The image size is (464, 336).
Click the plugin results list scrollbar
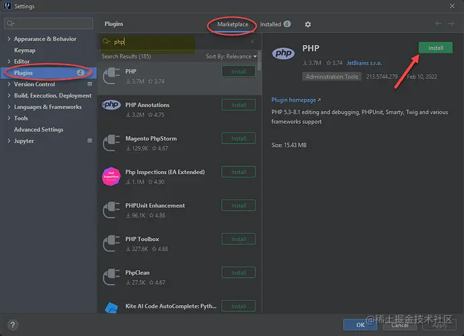(259, 61)
